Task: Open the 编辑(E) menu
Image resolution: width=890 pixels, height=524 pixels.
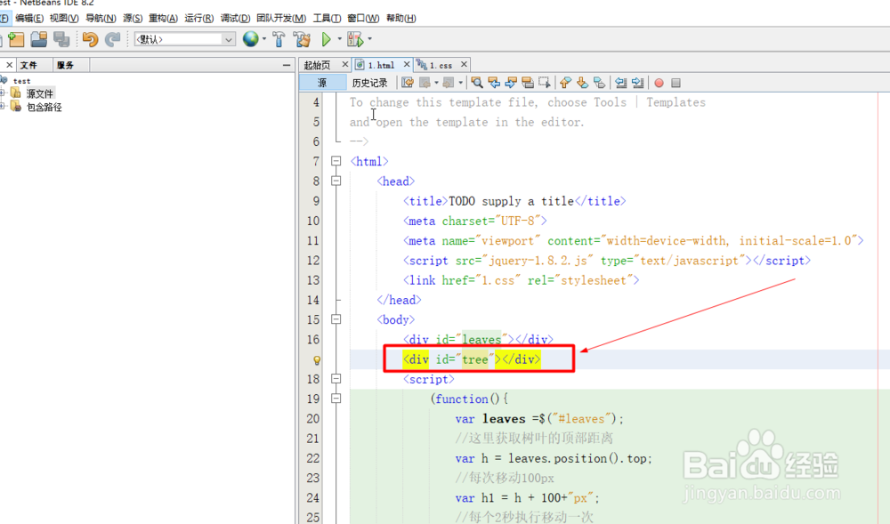Action: coord(29,18)
